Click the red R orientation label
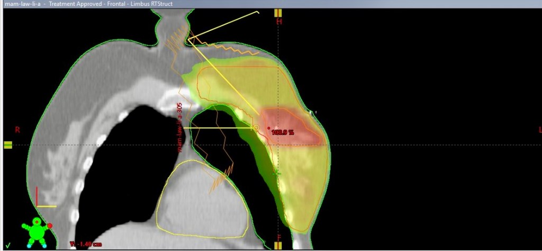The image size is (542, 251). (x=17, y=130)
